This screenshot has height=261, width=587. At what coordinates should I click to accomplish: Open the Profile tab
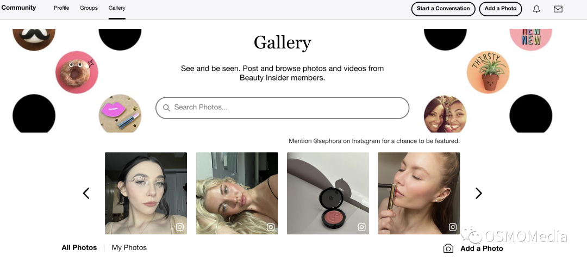[61, 8]
